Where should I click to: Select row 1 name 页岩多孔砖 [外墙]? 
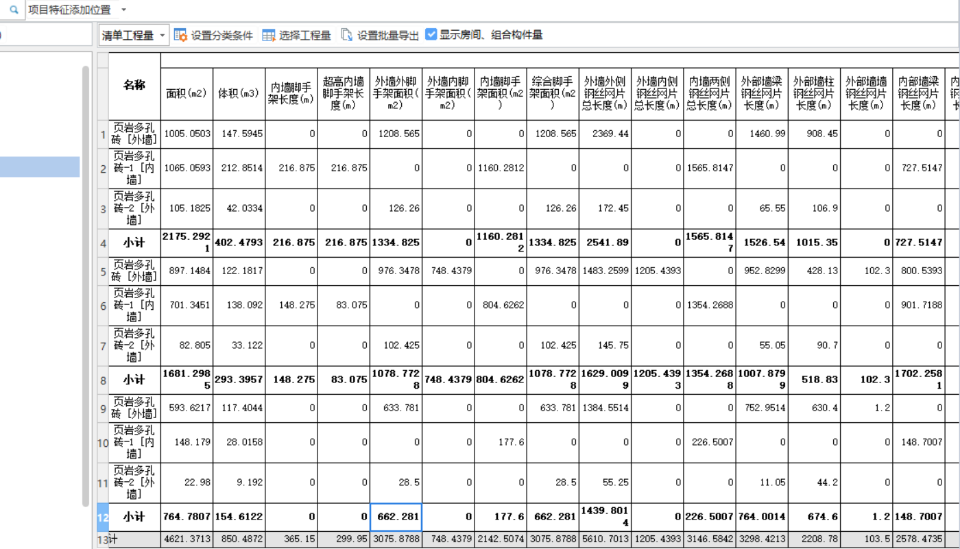coord(134,134)
